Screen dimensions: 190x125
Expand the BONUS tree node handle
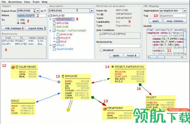click(50, 45)
